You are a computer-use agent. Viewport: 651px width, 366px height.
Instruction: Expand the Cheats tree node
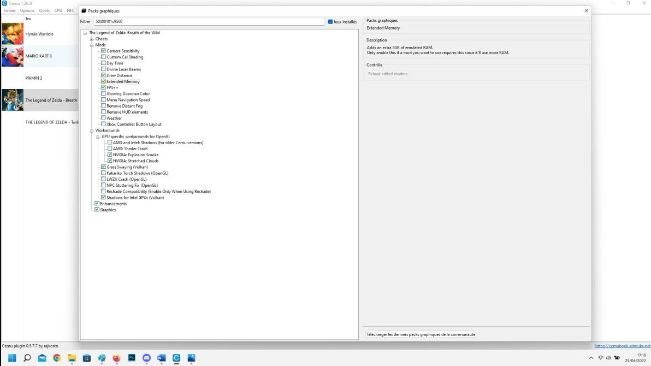pos(92,39)
